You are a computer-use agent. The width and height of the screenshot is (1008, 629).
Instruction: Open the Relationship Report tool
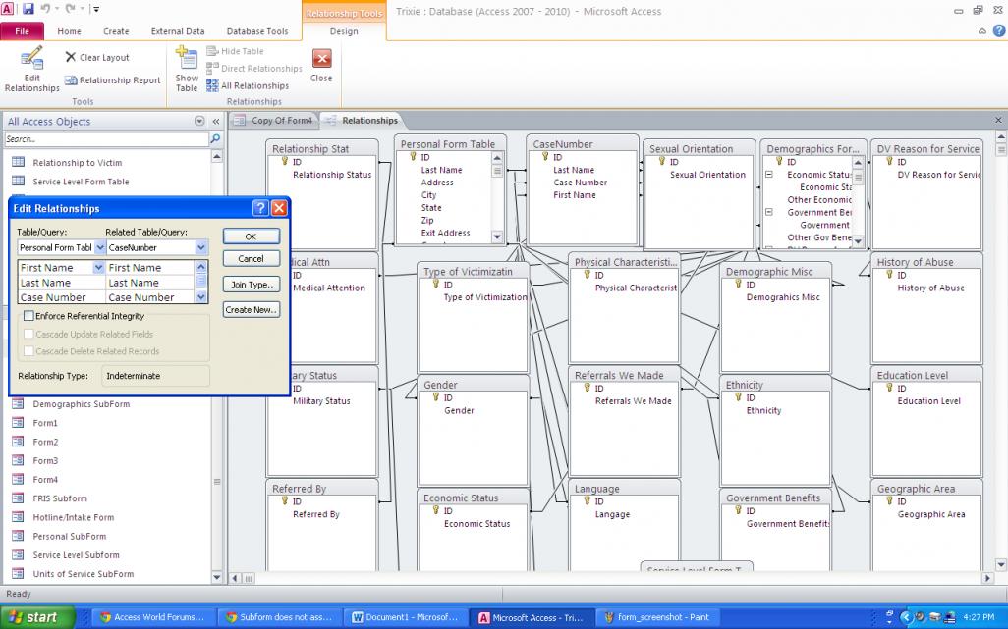(112, 80)
